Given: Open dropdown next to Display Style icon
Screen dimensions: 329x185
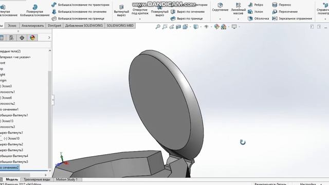Looking at the screenshot, I should [x=201, y=27].
